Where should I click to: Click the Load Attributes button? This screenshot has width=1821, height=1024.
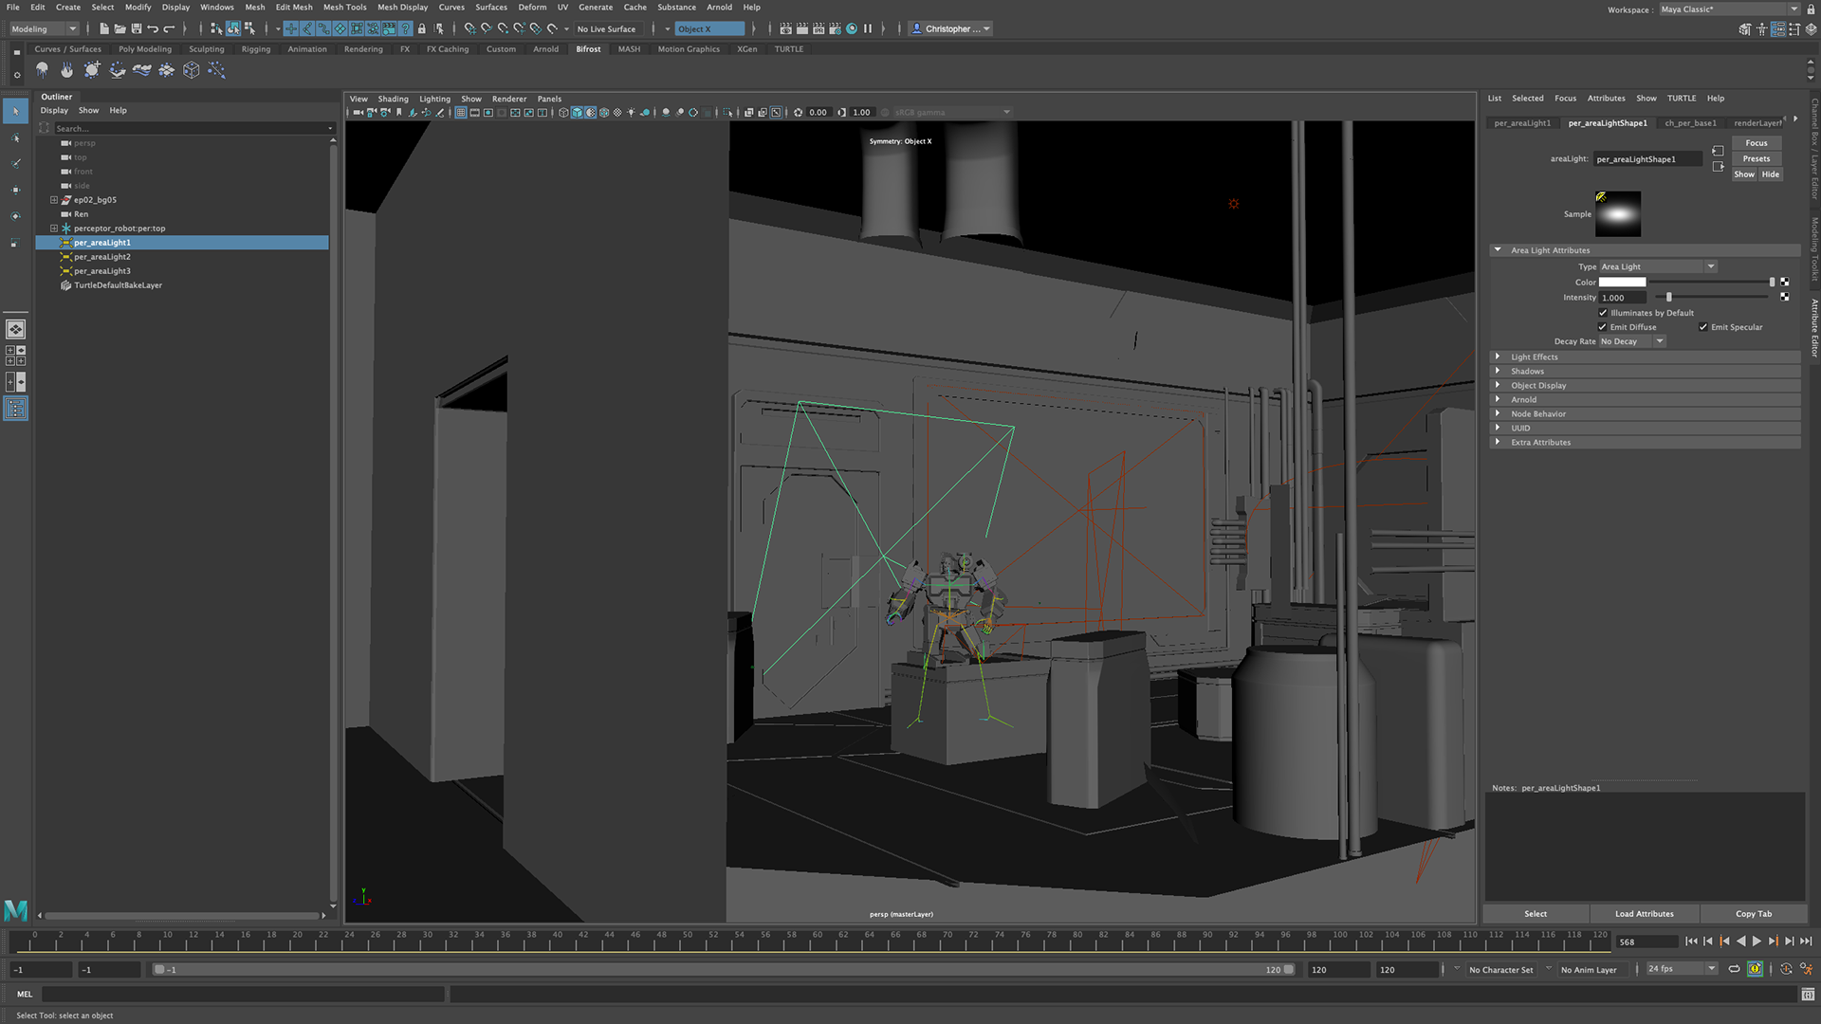pos(1644,914)
